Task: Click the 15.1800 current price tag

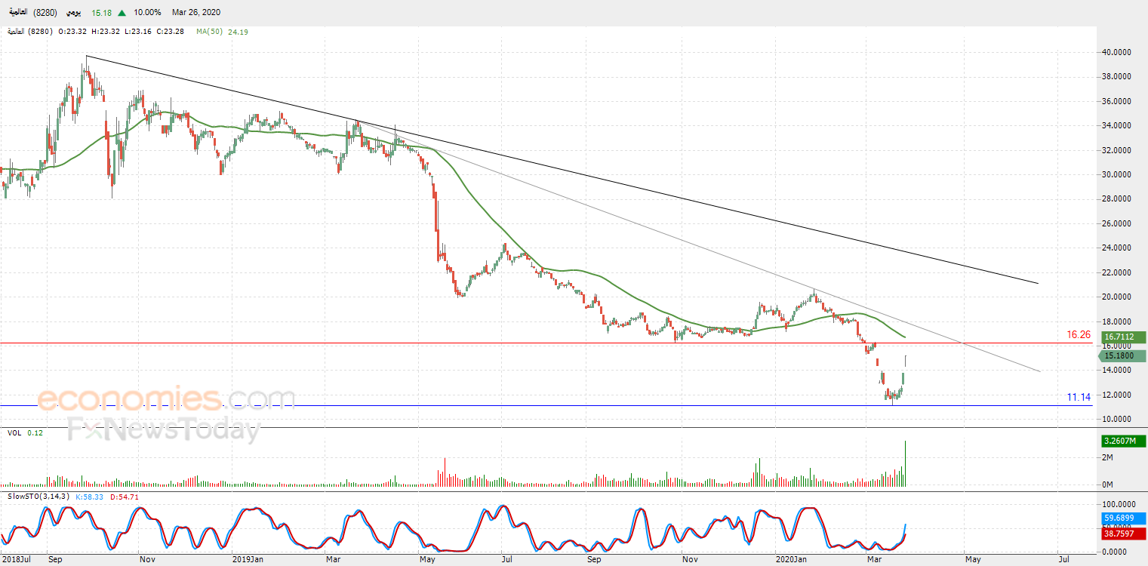Action: tap(1123, 355)
